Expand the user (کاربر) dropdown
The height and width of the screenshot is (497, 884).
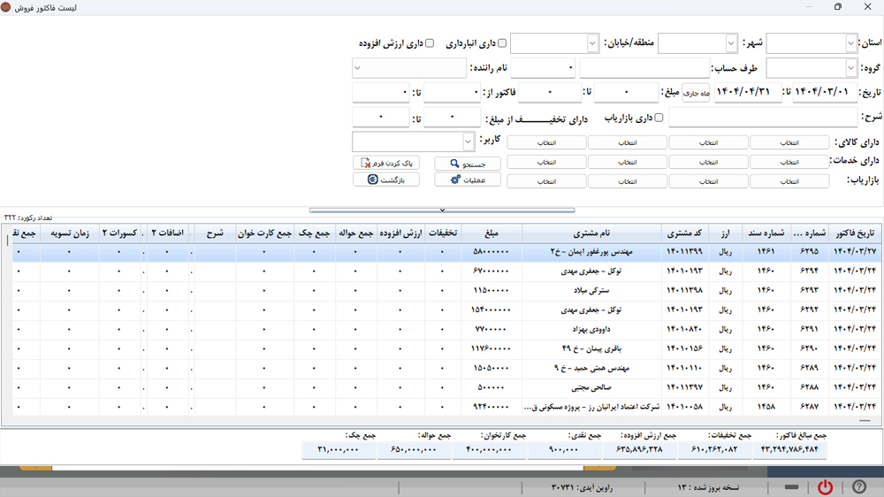coord(468,141)
